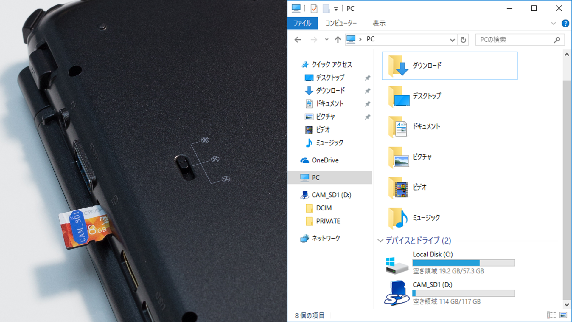Open the DCIM folder in navigation tree

324,208
